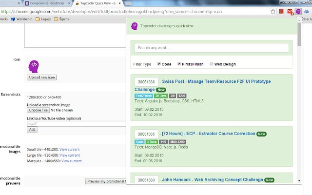The height and width of the screenshot is (195, 312).
Task: Click the 2/0 badge on Swiss Post challenge
Action: click(172, 96)
